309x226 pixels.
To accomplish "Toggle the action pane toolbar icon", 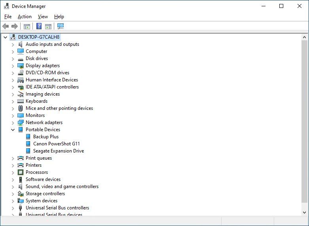I will (48, 26).
